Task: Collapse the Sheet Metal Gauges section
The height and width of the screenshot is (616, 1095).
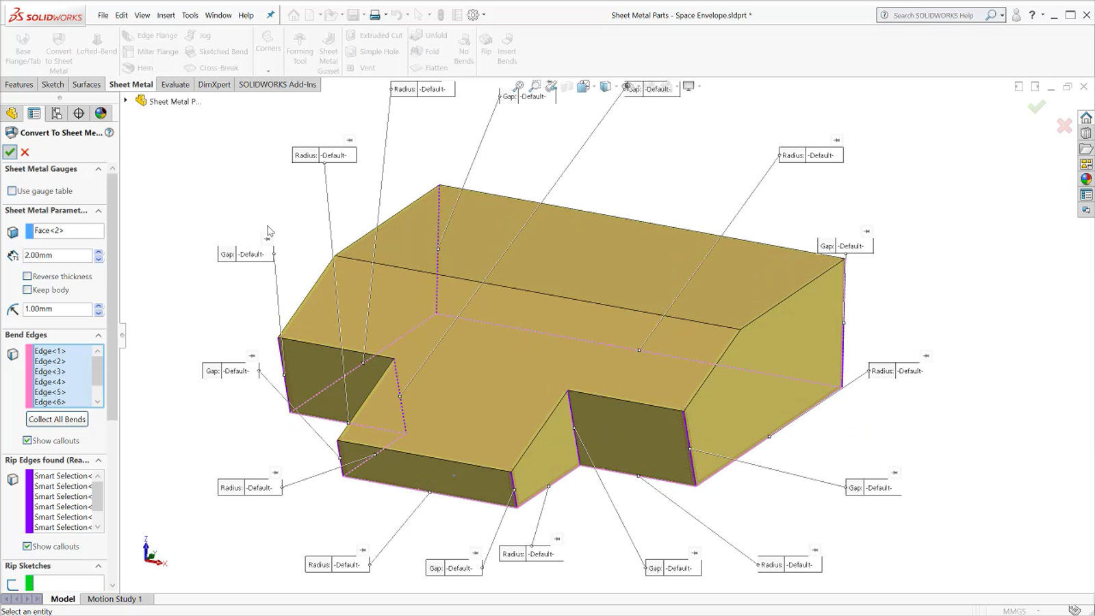Action: [x=98, y=169]
